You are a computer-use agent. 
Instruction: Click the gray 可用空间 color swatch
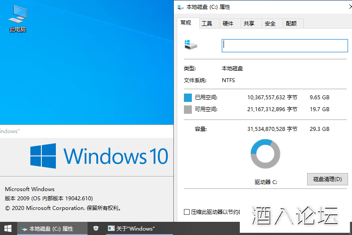point(188,110)
